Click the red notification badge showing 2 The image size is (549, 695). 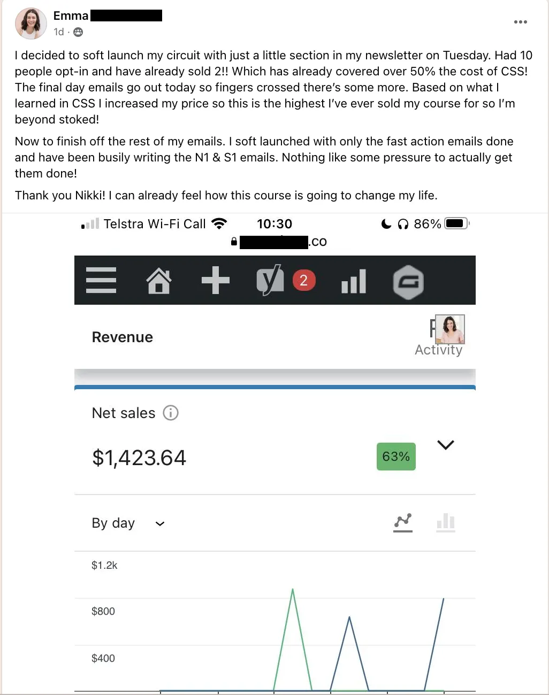pyautogui.click(x=304, y=280)
